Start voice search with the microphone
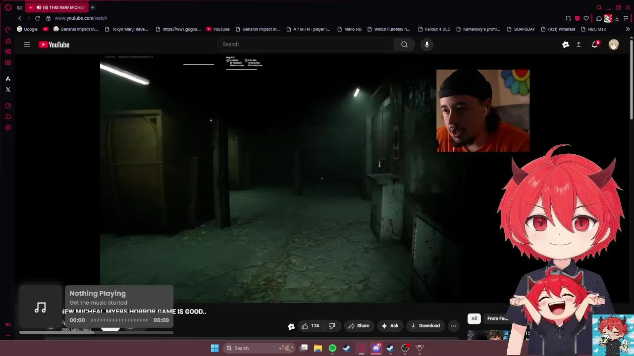 (427, 44)
